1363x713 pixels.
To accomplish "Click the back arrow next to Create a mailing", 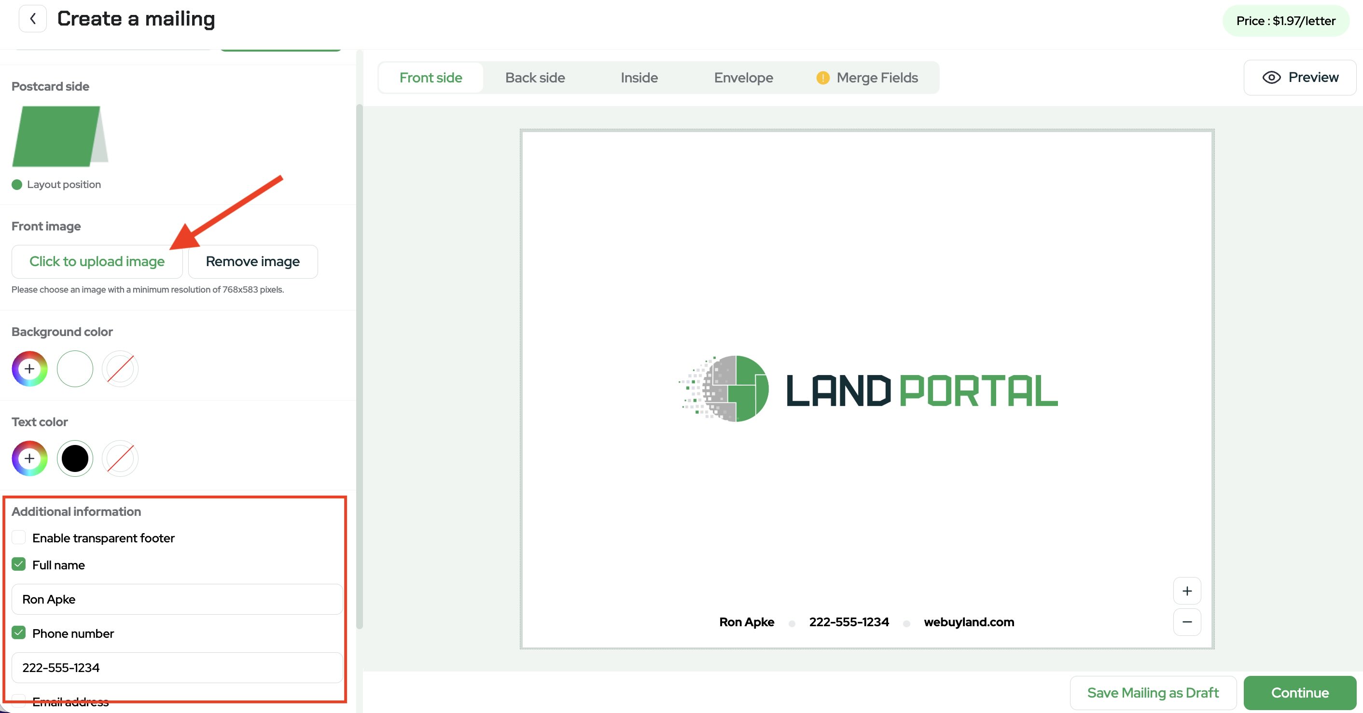I will (32, 19).
